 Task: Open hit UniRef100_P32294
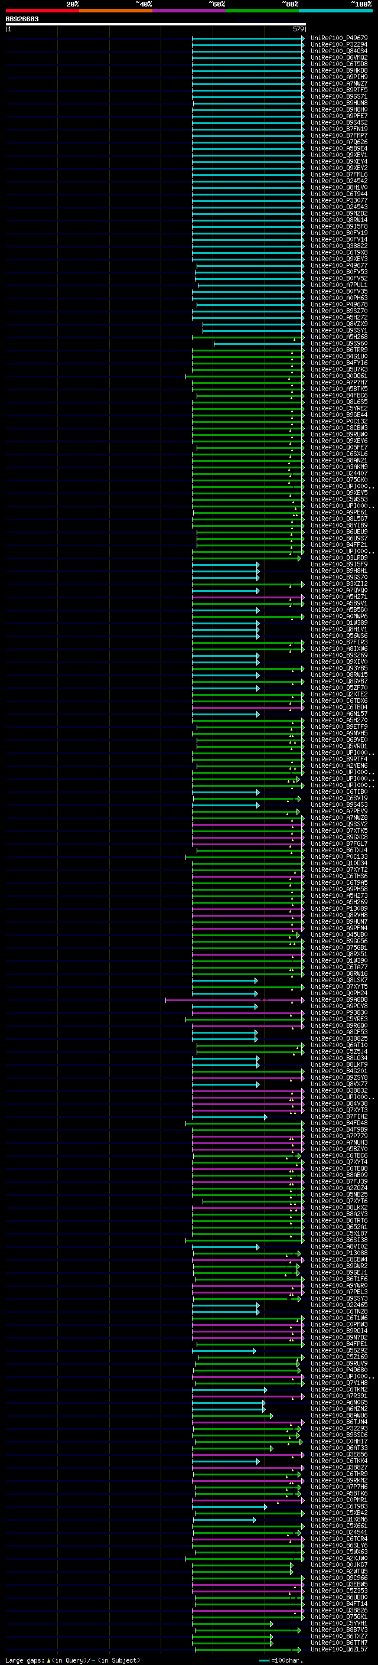click(x=339, y=45)
